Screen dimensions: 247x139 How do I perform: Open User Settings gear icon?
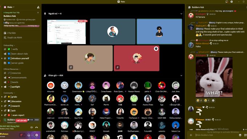click(x=37, y=135)
